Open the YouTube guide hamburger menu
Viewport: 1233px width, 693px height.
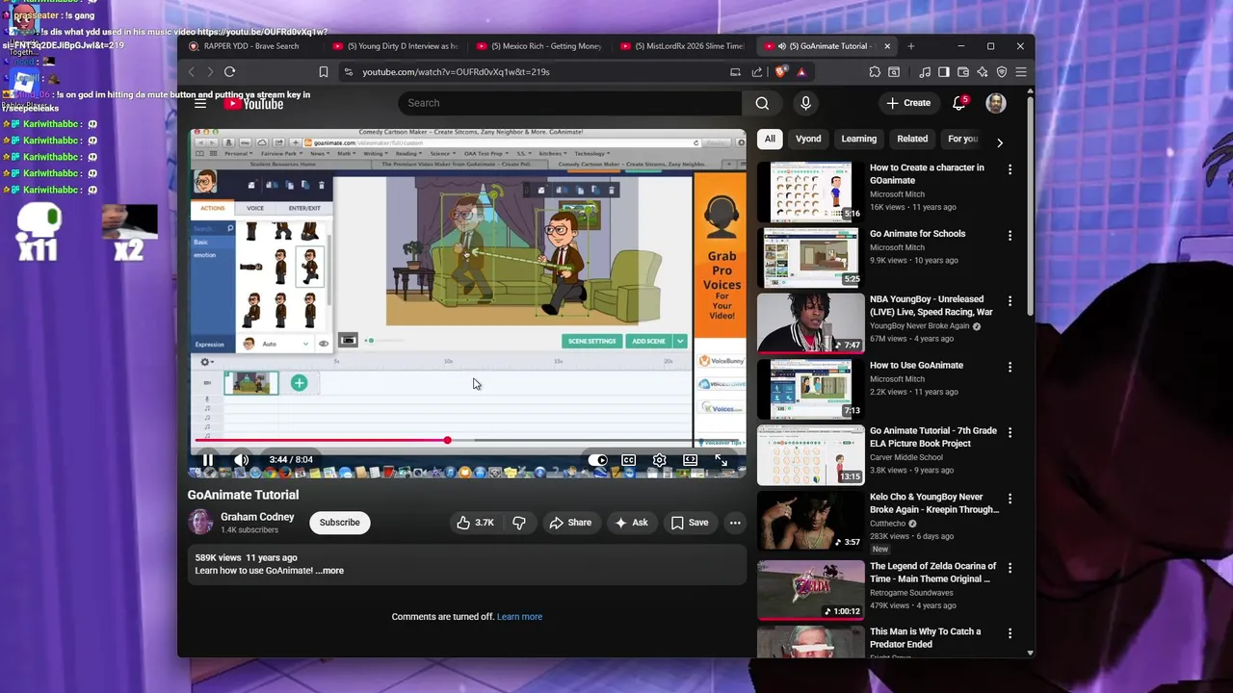[200, 103]
